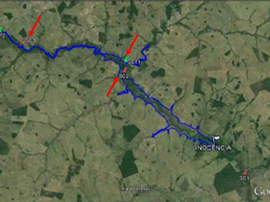
Task: Click the green placemark pin at the left edge
Action: (x=1, y=29)
